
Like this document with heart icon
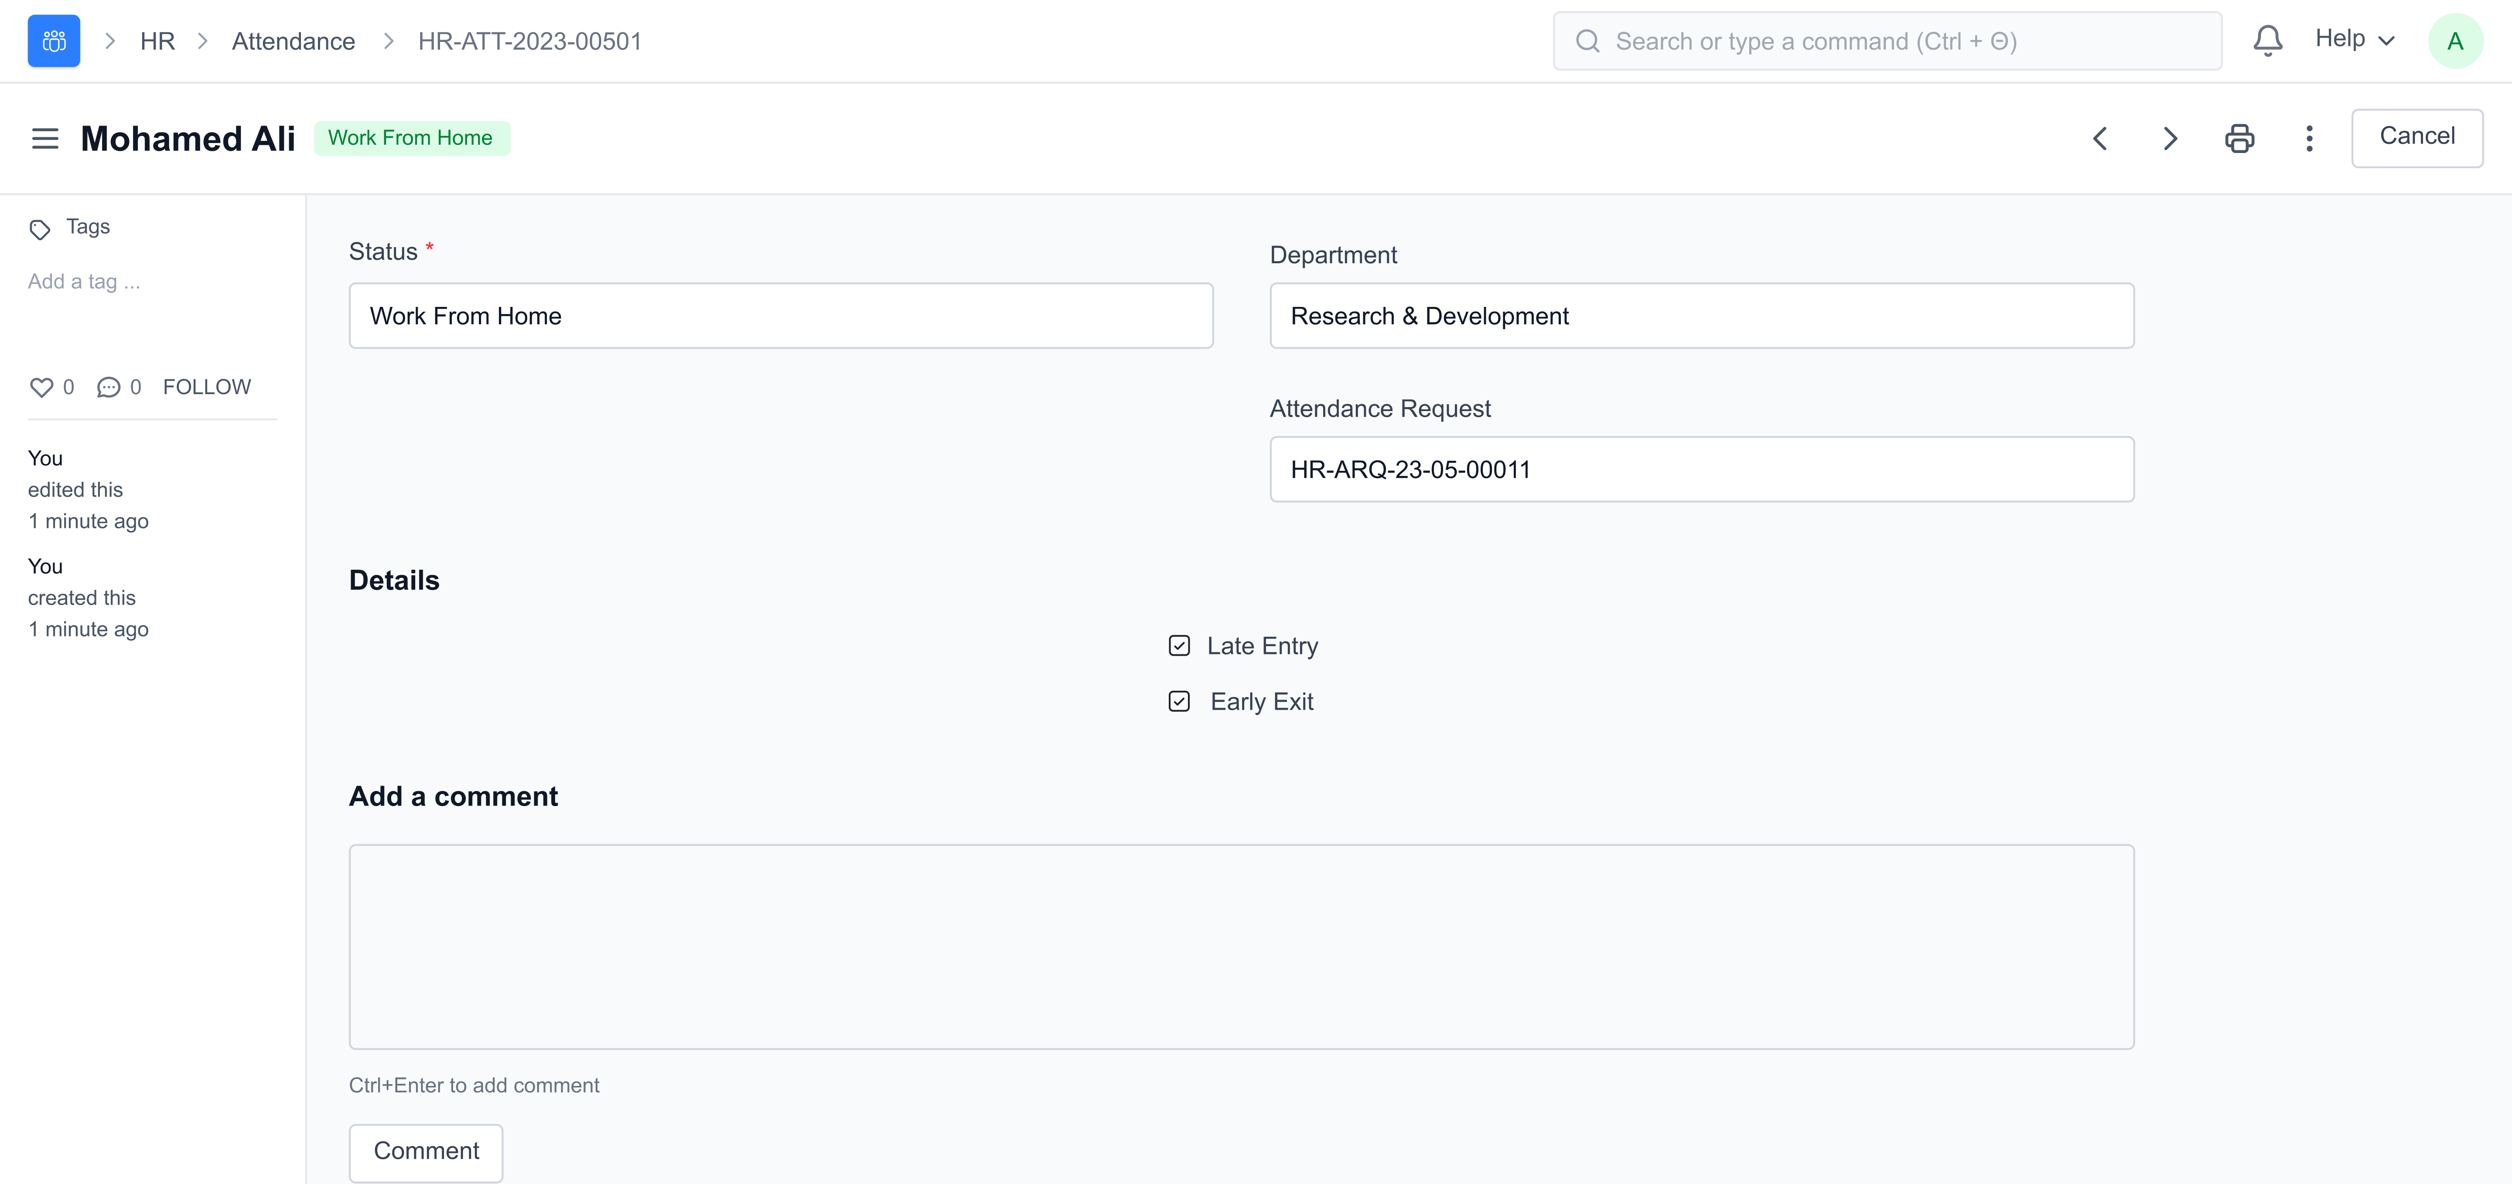(41, 387)
